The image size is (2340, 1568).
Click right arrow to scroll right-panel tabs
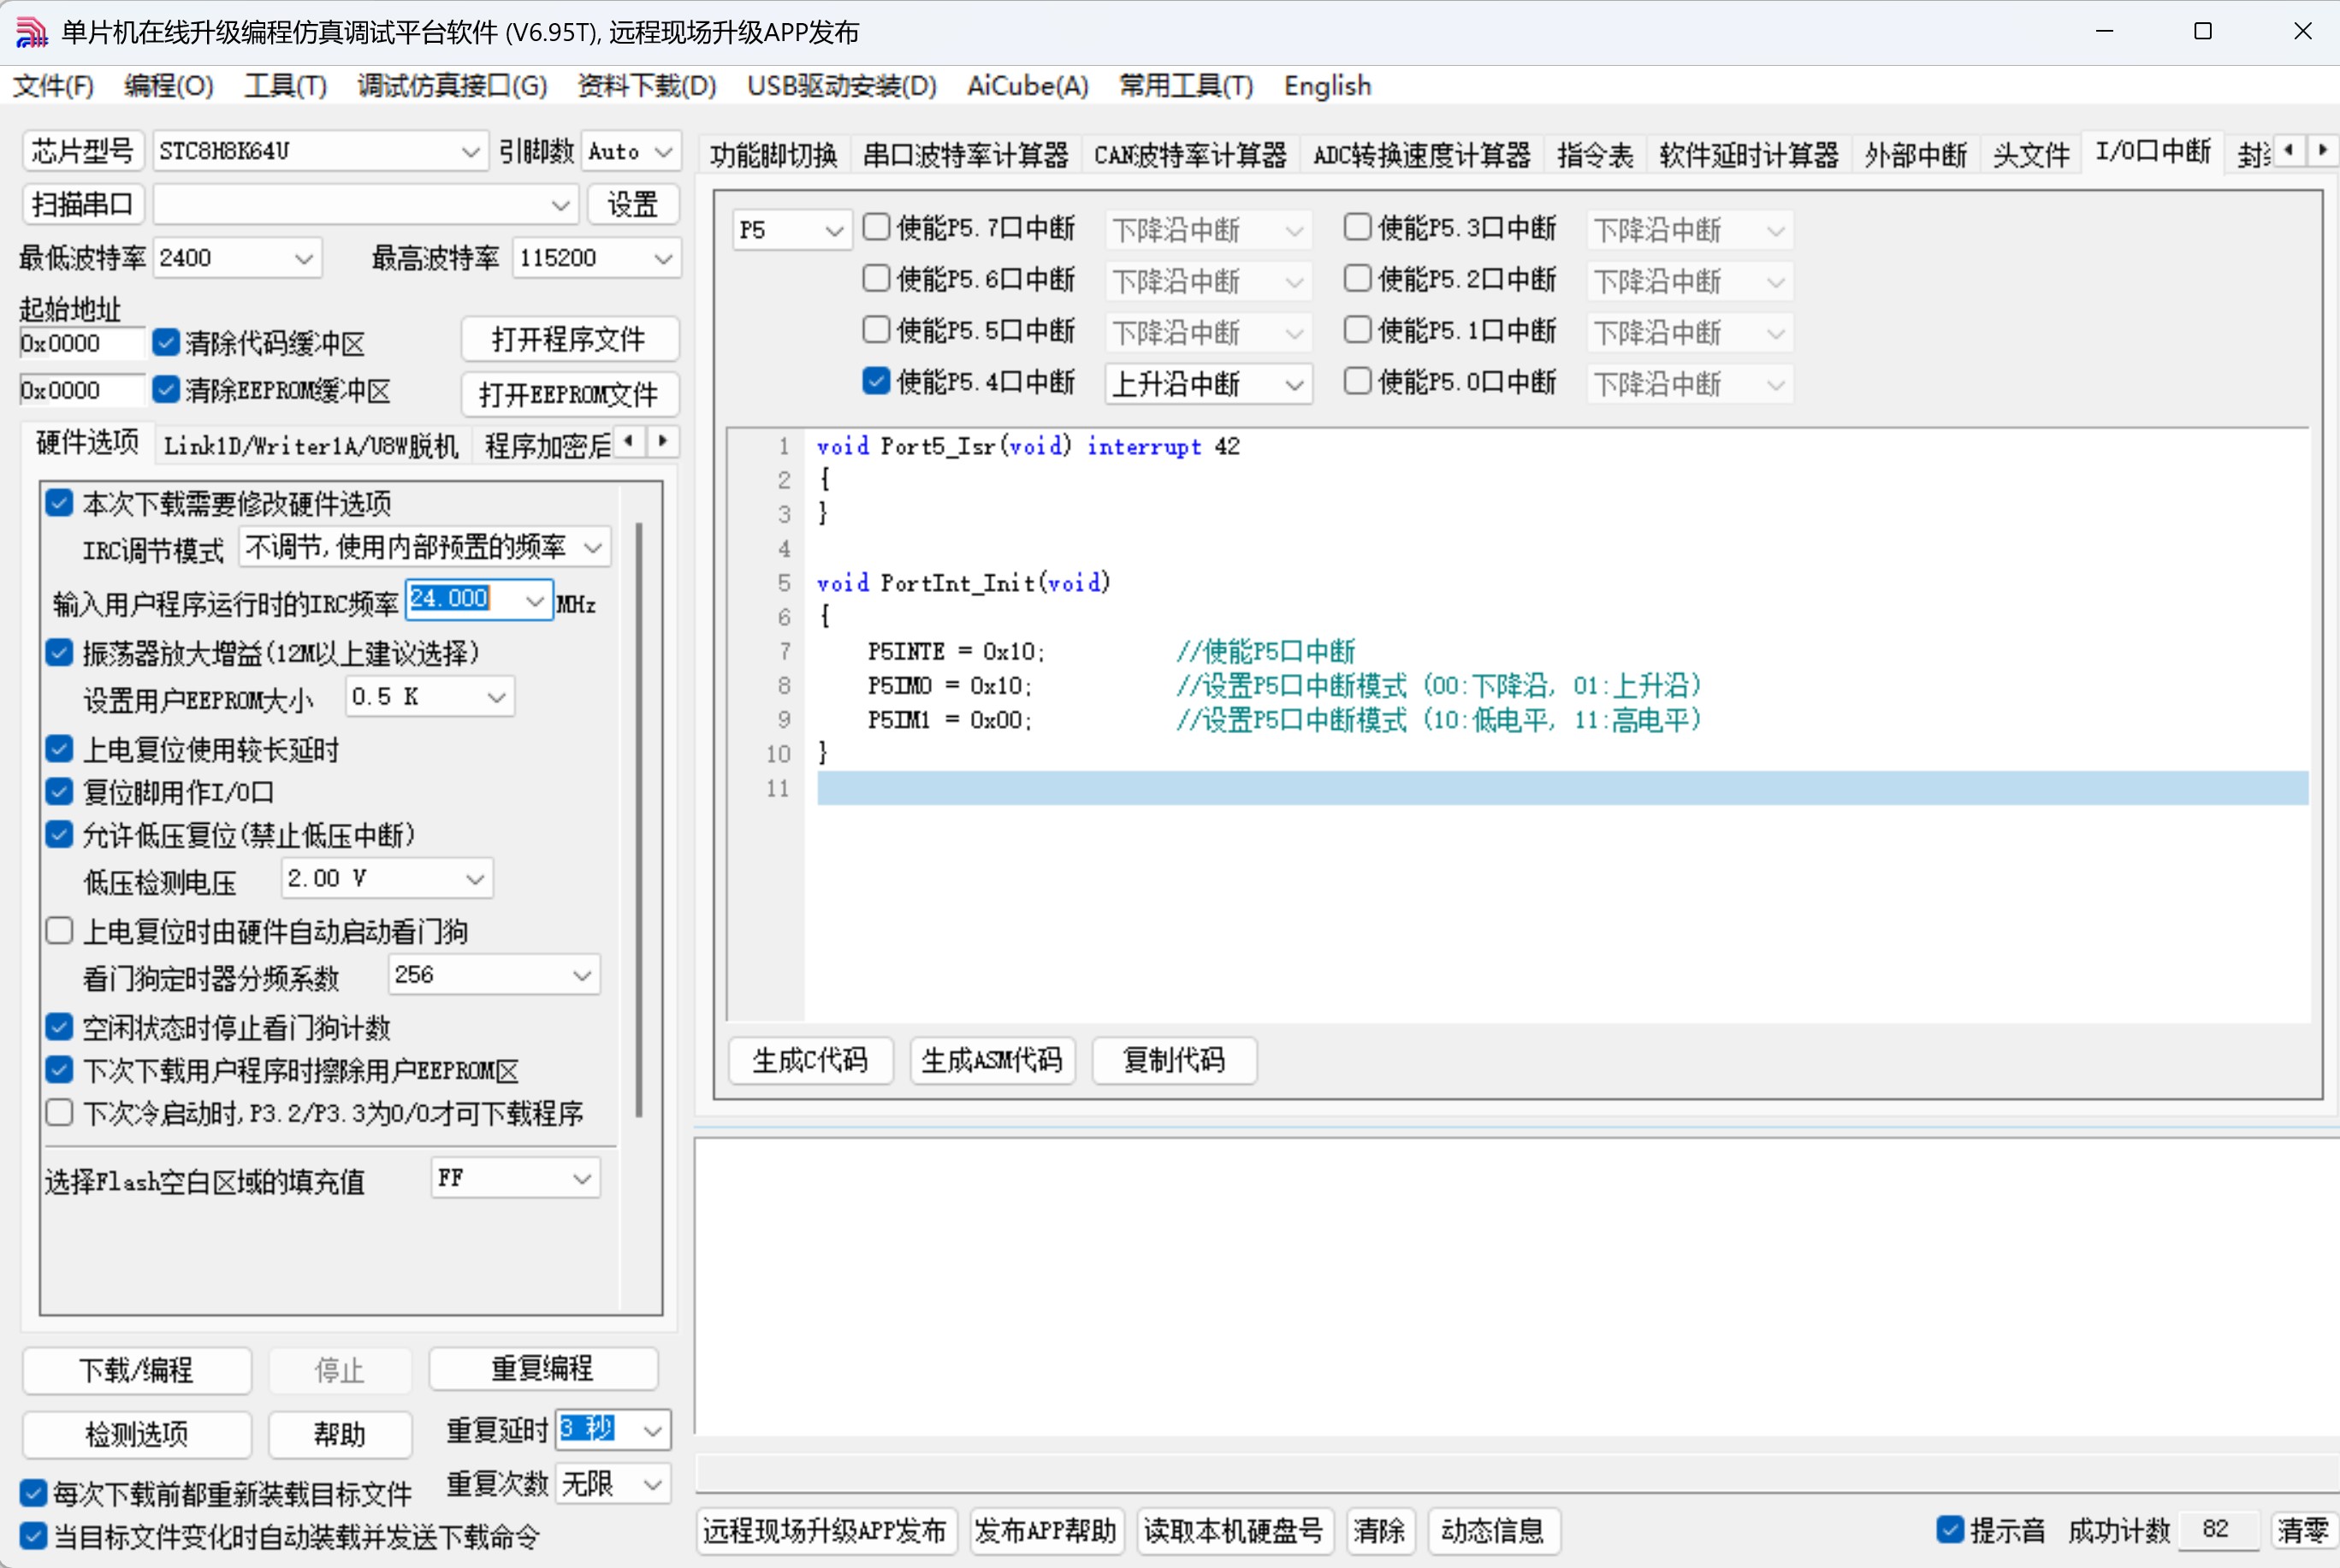(x=2322, y=150)
